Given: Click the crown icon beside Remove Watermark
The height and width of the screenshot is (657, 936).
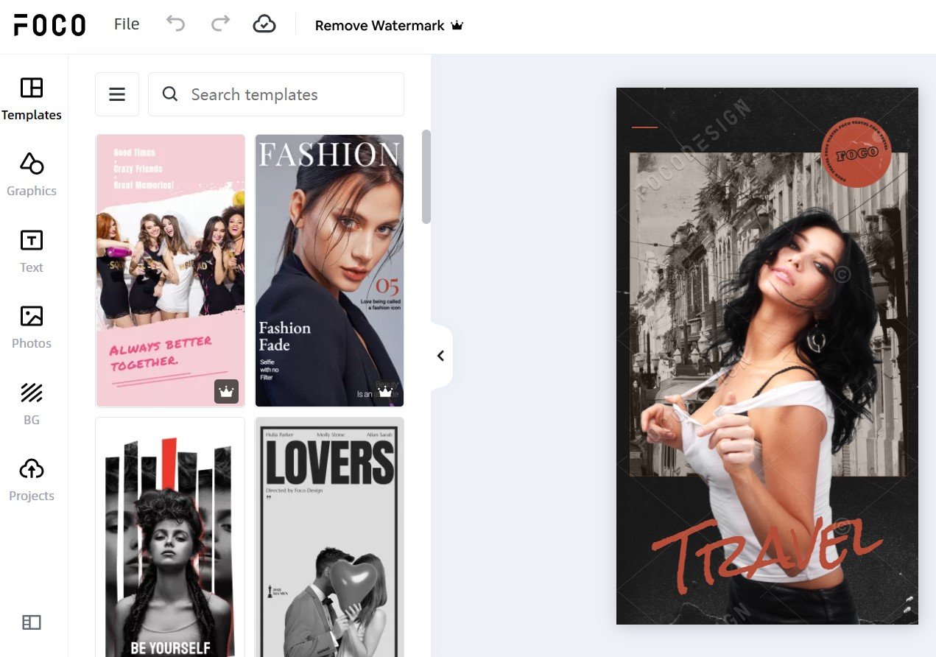Looking at the screenshot, I should (457, 25).
